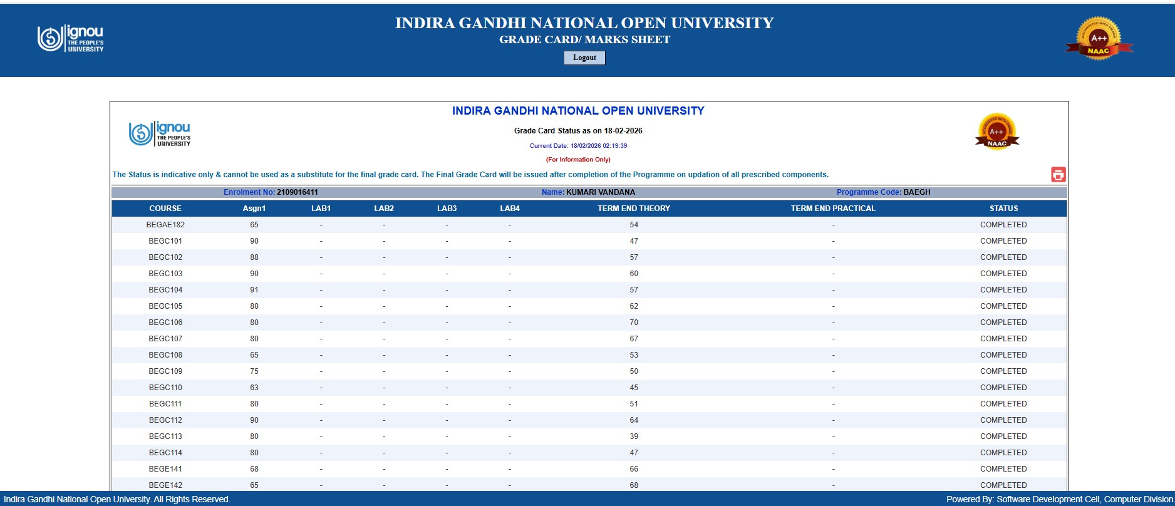Click course code BEGE142

click(165, 485)
